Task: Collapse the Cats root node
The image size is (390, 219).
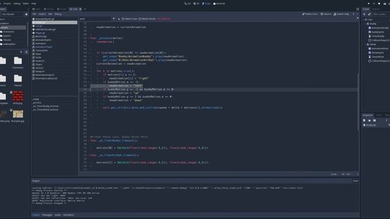Action: pos(364,19)
